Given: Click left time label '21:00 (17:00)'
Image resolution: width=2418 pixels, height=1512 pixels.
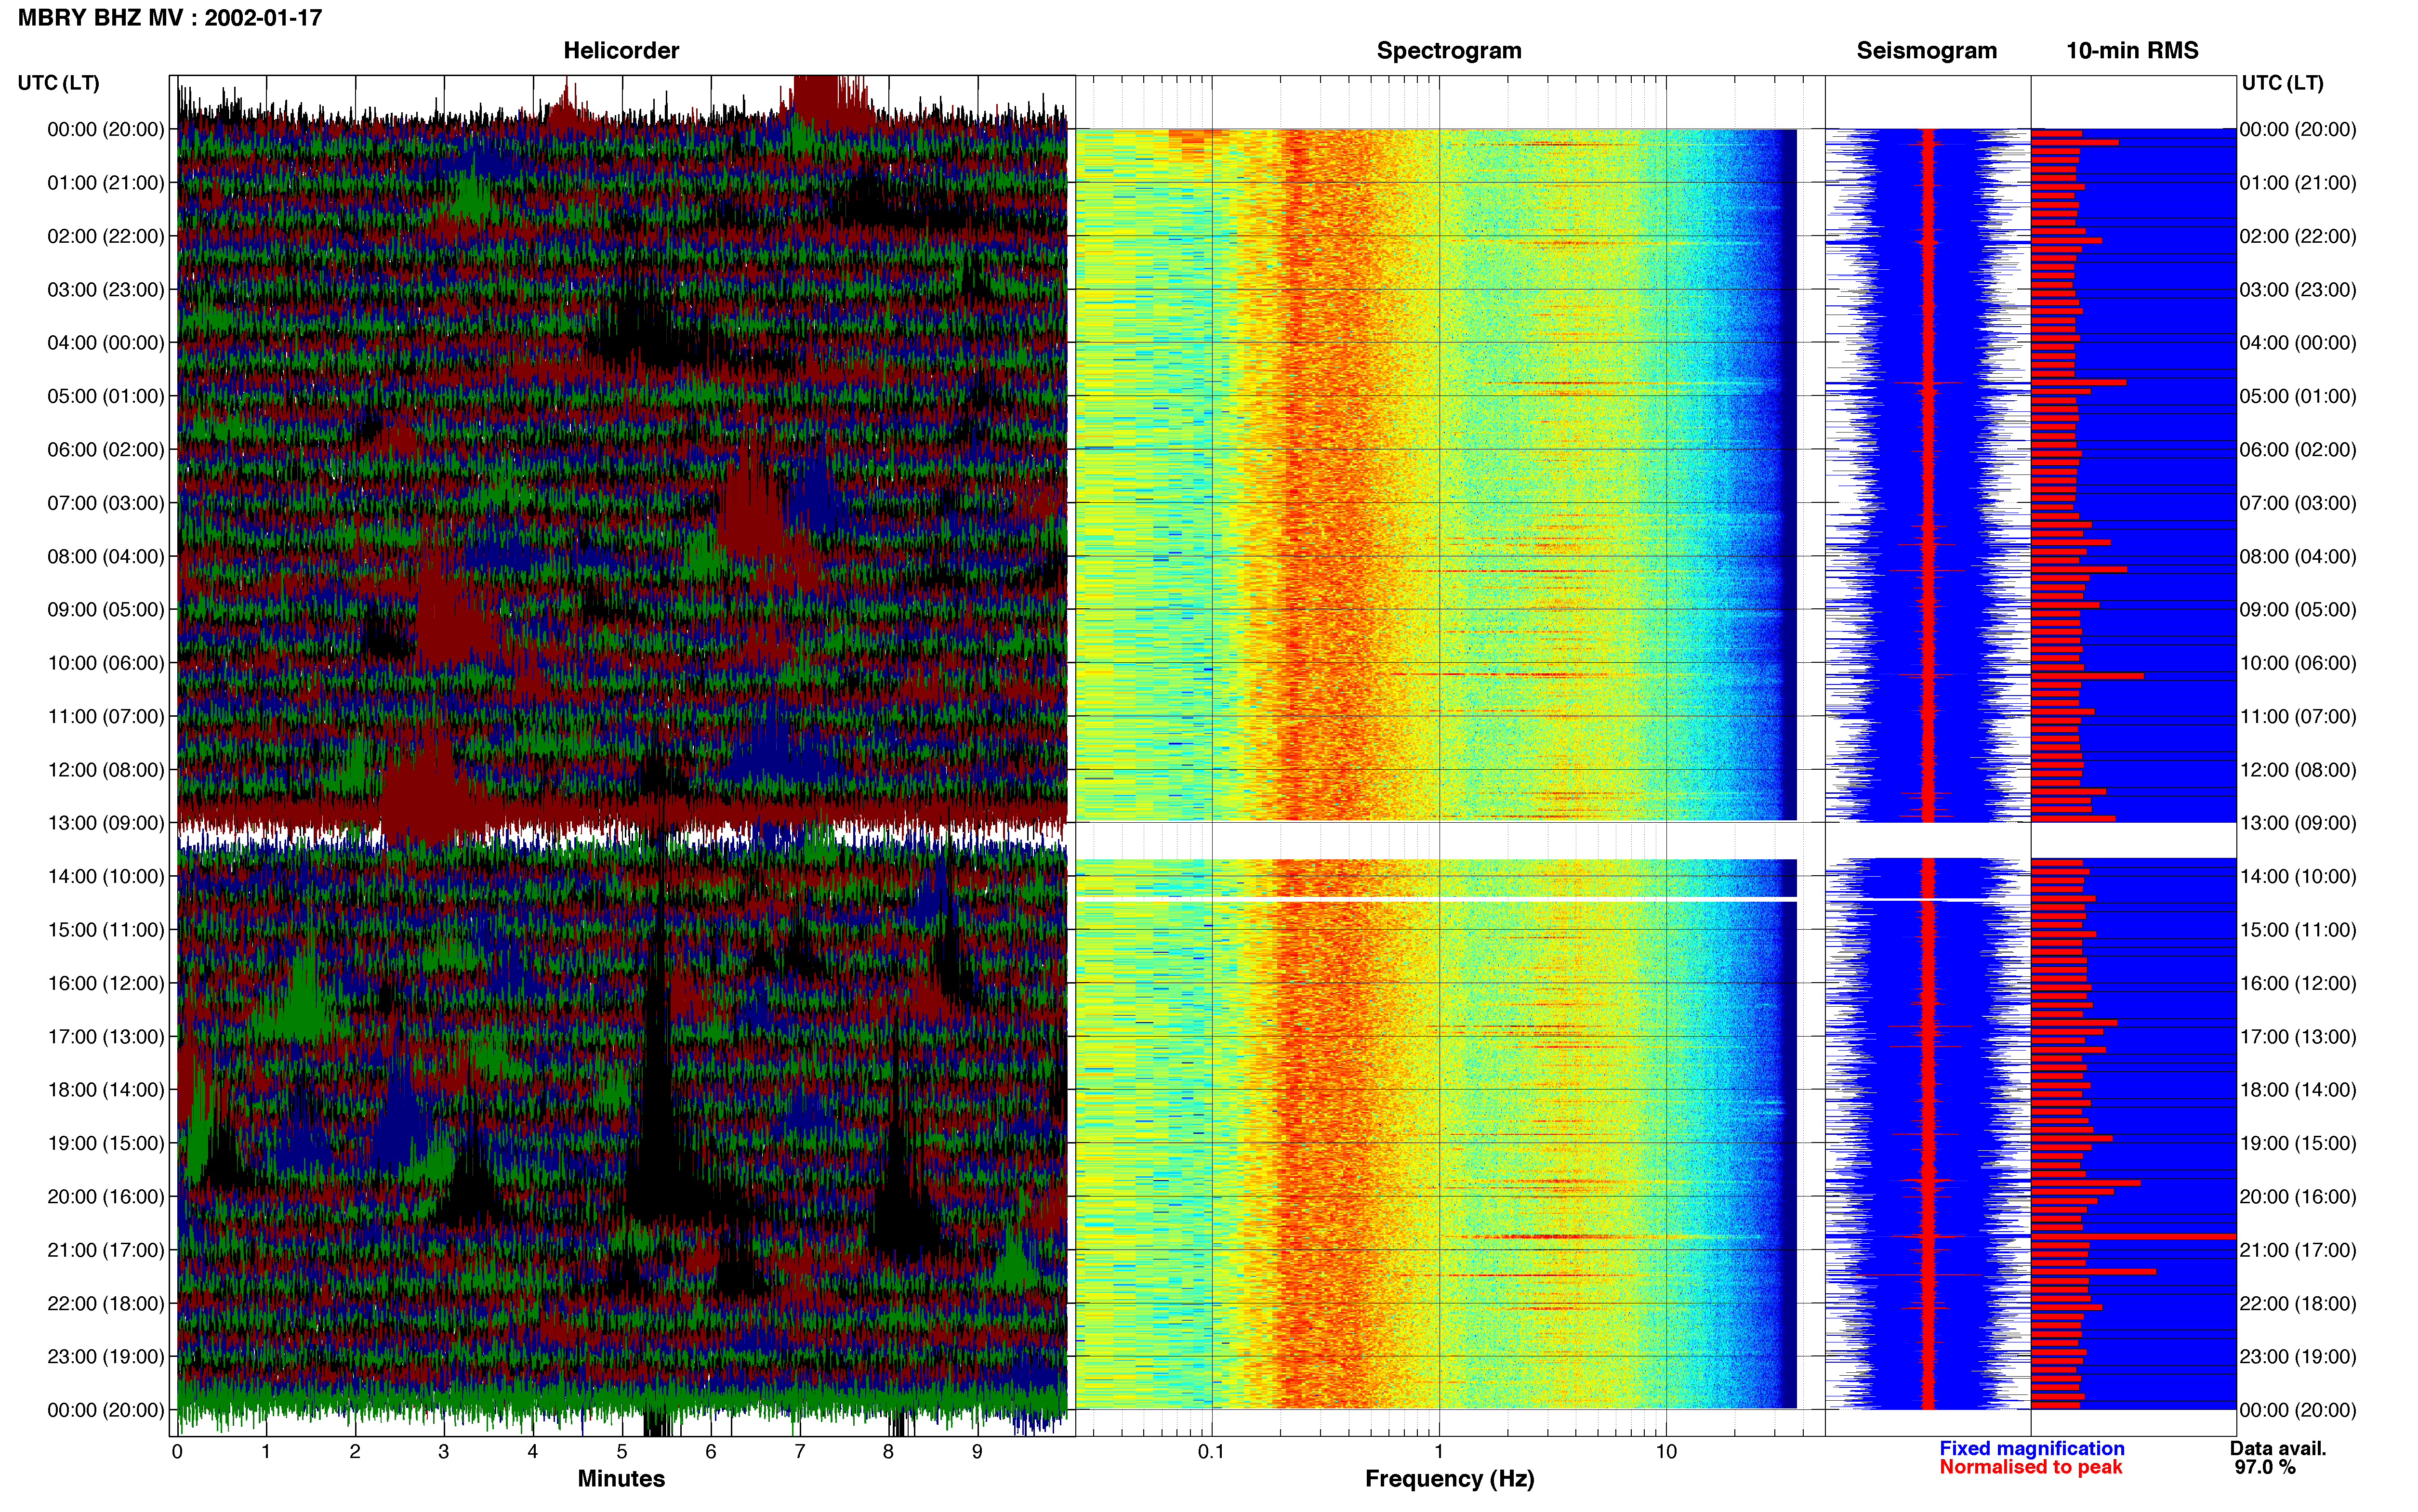Looking at the screenshot, I should 106,1250.
